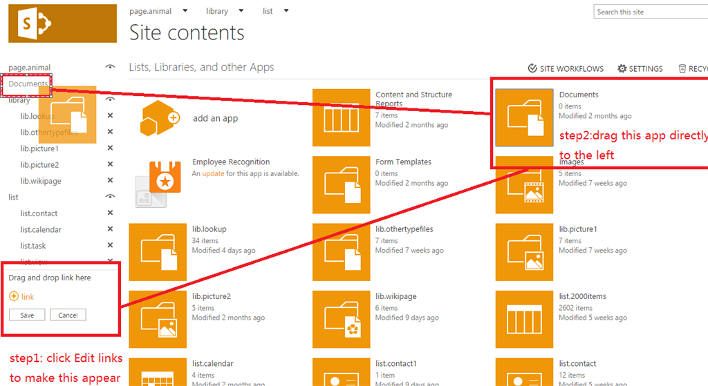Open the lib.picture1 tile icon

click(x=524, y=252)
